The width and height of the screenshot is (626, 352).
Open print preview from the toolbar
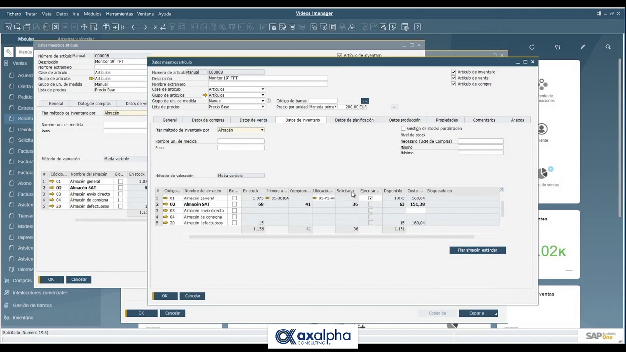8,27
